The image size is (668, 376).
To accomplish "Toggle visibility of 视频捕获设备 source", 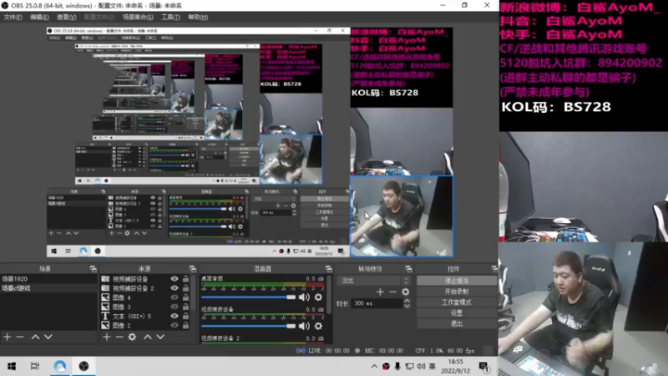I will pos(175,279).
